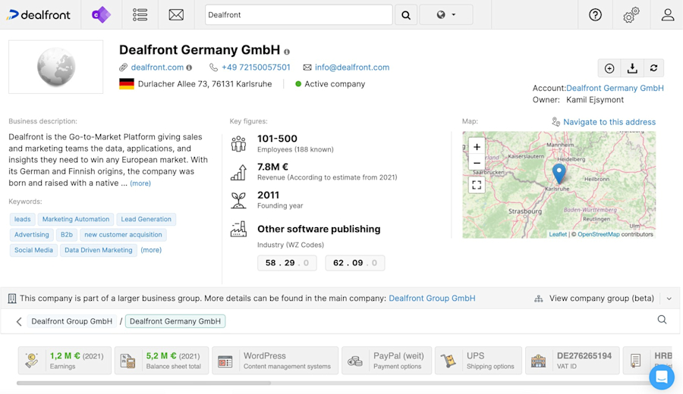
Task: Open the Leaflet attribution link
Action: point(558,234)
